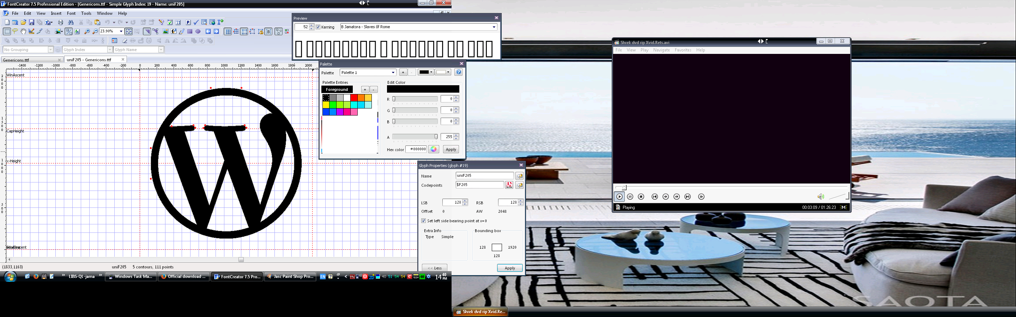Open the Navigate menu in the video player
The height and width of the screenshot is (317, 1016).
[661, 50]
